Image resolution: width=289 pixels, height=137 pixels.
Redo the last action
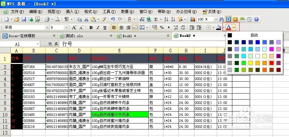pos(120,19)
